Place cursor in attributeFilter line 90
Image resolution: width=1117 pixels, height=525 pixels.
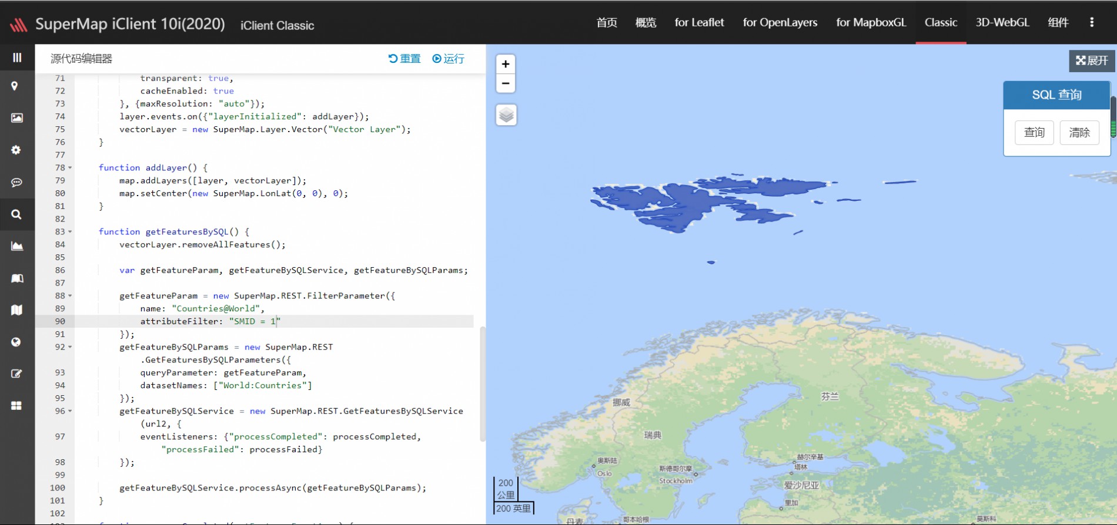pos(274,321)
